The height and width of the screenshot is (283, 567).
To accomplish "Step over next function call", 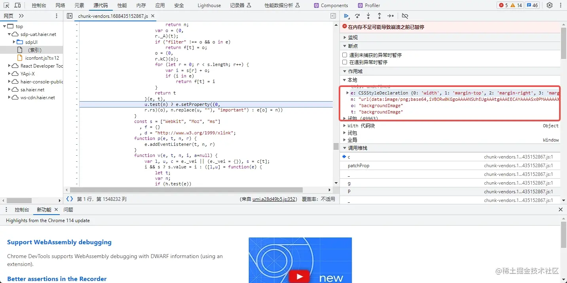I will [x=357, y=16].
